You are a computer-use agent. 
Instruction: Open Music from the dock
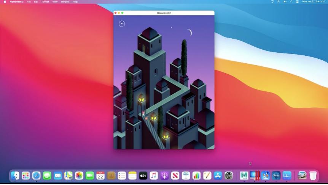click(154, 176)
